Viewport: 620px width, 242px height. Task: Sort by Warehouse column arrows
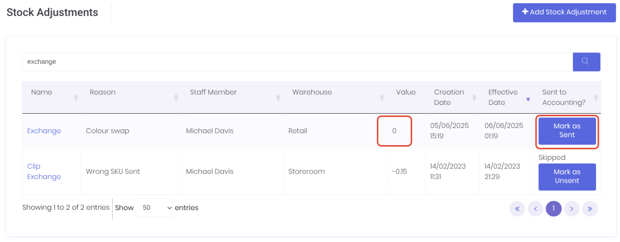(382, 98)
